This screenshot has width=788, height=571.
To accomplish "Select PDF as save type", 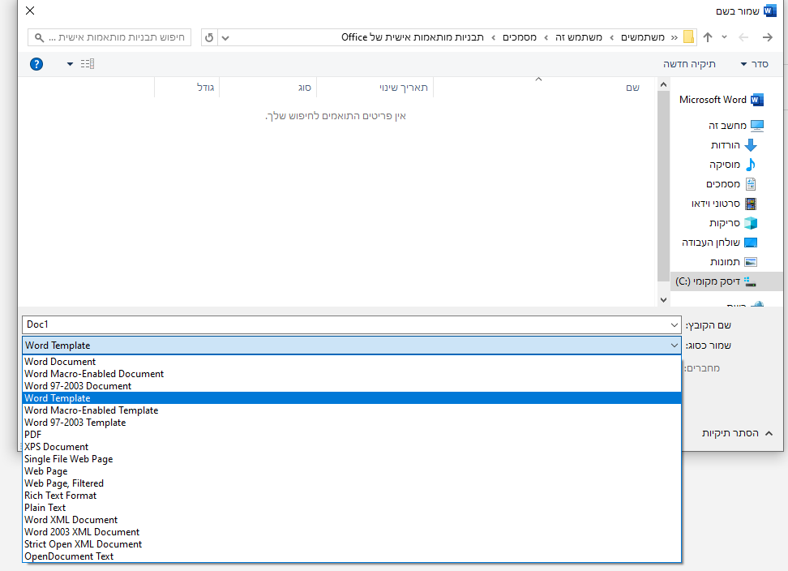I will pyautogui.click(x=352, y=434).
